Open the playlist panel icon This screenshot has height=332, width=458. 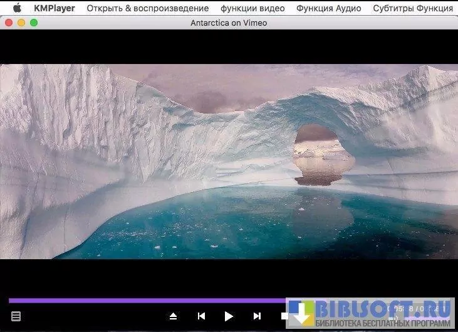16,316
